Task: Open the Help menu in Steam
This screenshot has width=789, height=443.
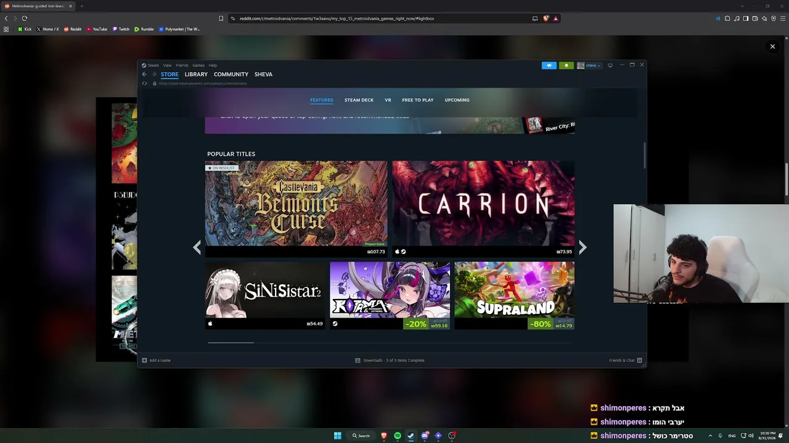Action: [213, 65]
